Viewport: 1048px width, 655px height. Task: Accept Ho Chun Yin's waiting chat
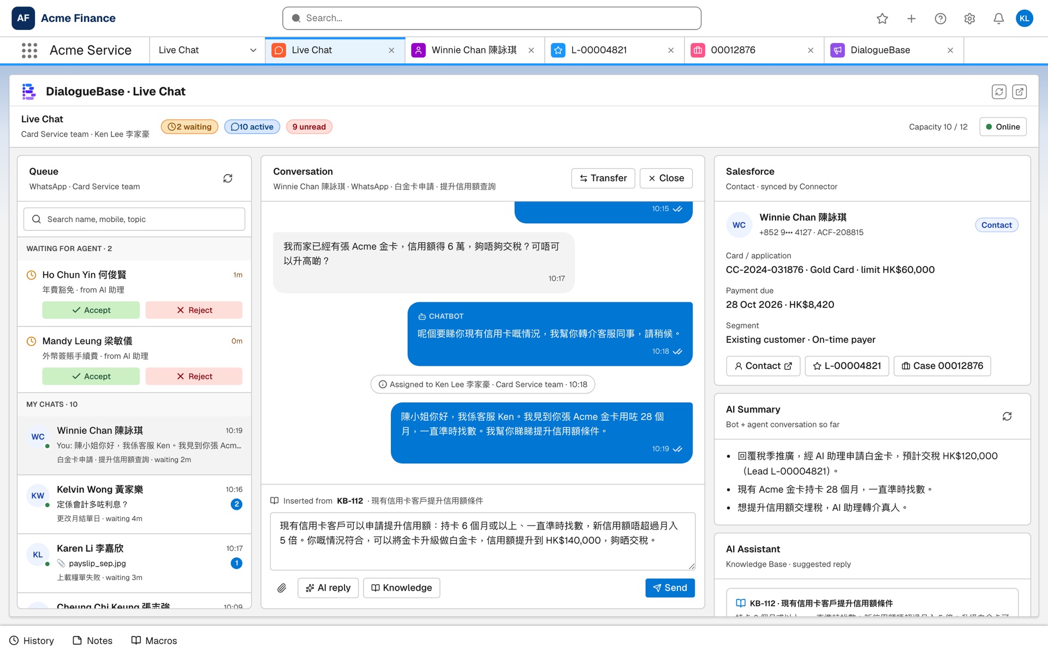tap(91, 310)
